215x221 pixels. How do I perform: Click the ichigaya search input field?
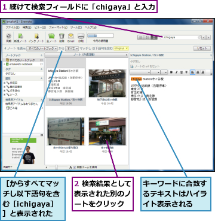click(x=180, y=37)
